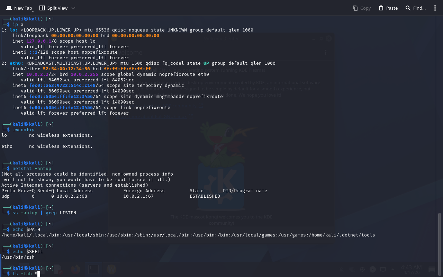Expand the Split View chevron menu

tap(73, 8)
